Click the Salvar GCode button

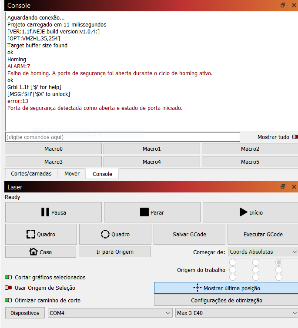tap(189, 234)
